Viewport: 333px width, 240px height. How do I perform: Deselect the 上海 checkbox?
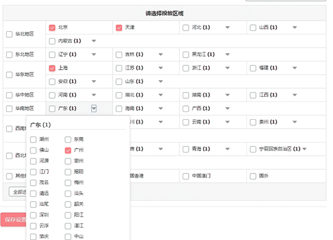(x=52, y=68)
